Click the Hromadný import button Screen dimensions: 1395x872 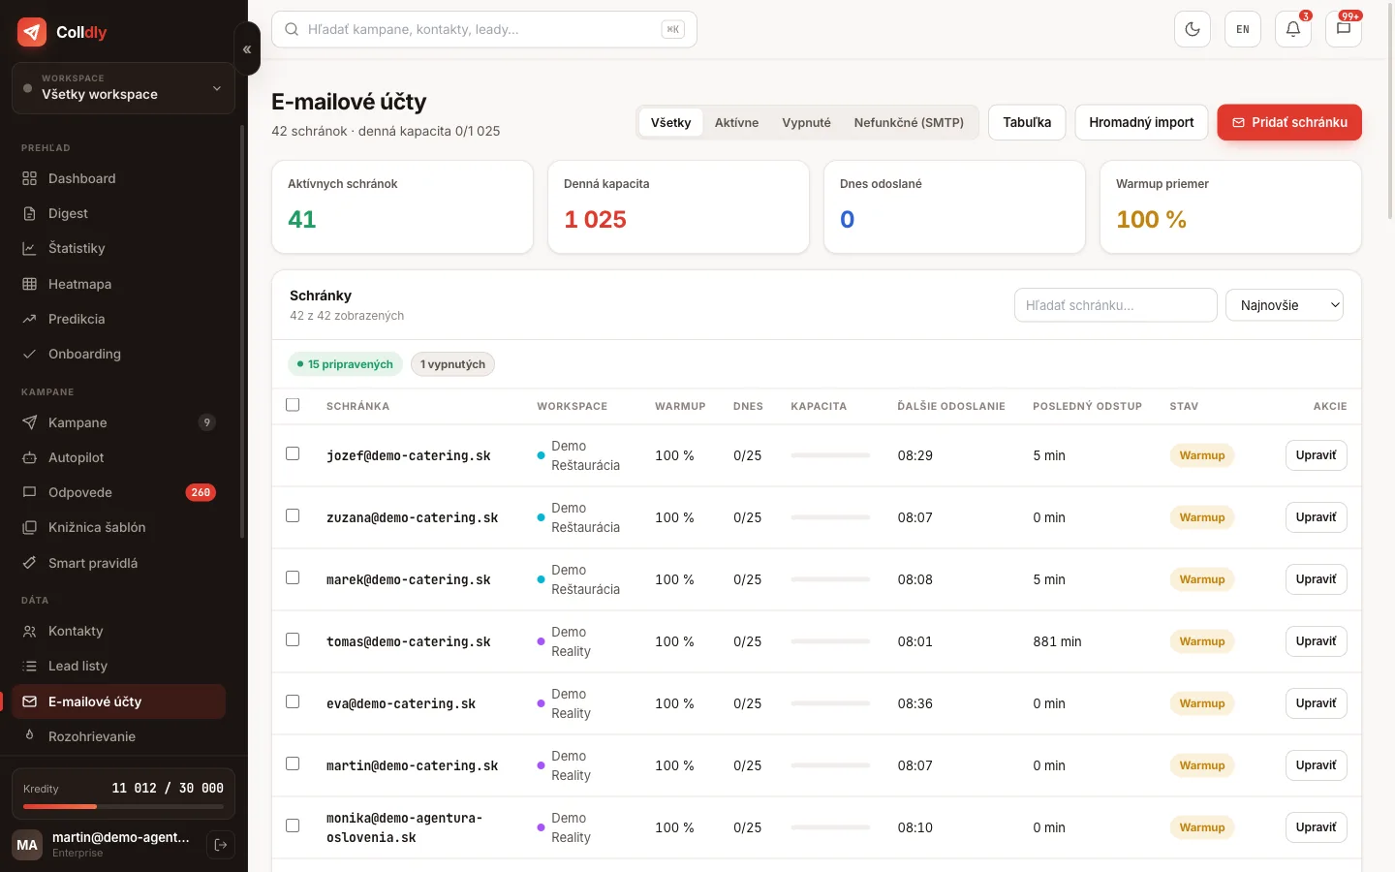(x=1141, y=122)
